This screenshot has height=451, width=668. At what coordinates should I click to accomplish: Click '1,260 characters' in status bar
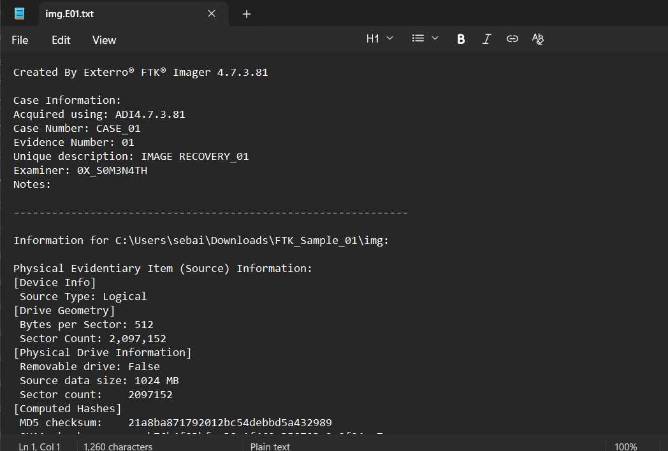click(118, 447)
